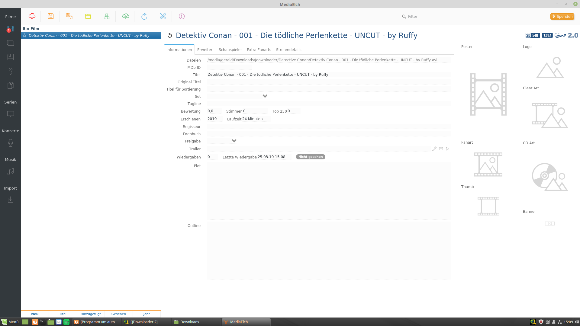Switch to the Erweitert tab
The image size is (580, 326).
(205, 50)
